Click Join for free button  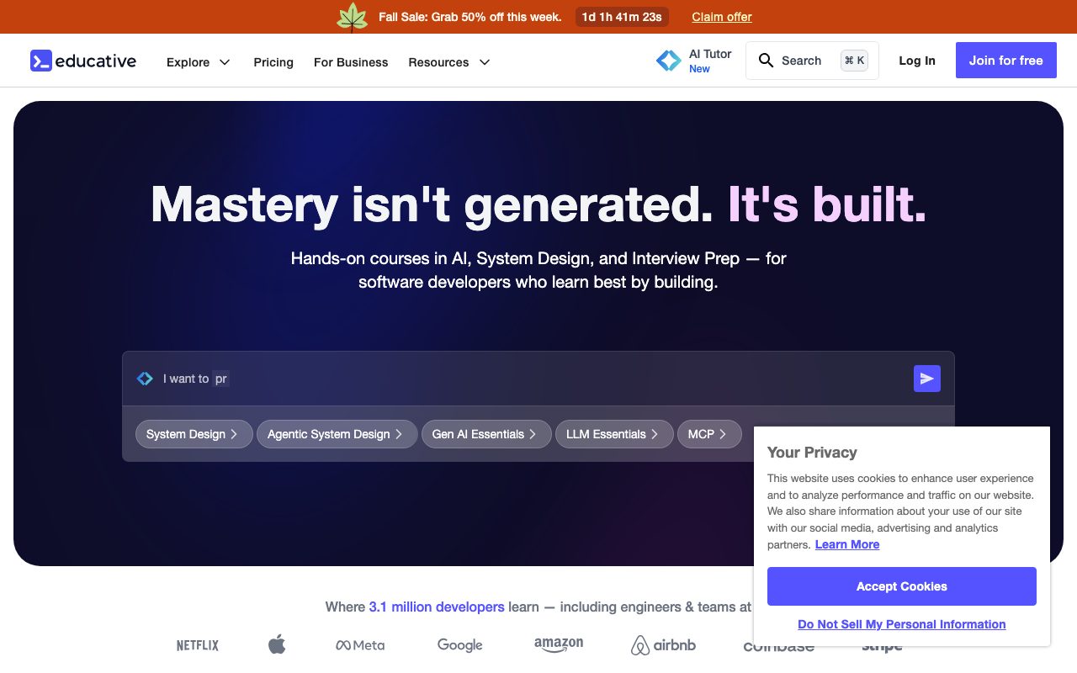(x=1006, y=61)
